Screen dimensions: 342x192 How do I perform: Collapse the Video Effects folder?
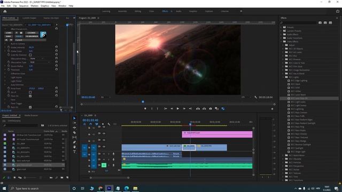pyautogui.click(x=281, y=42)
